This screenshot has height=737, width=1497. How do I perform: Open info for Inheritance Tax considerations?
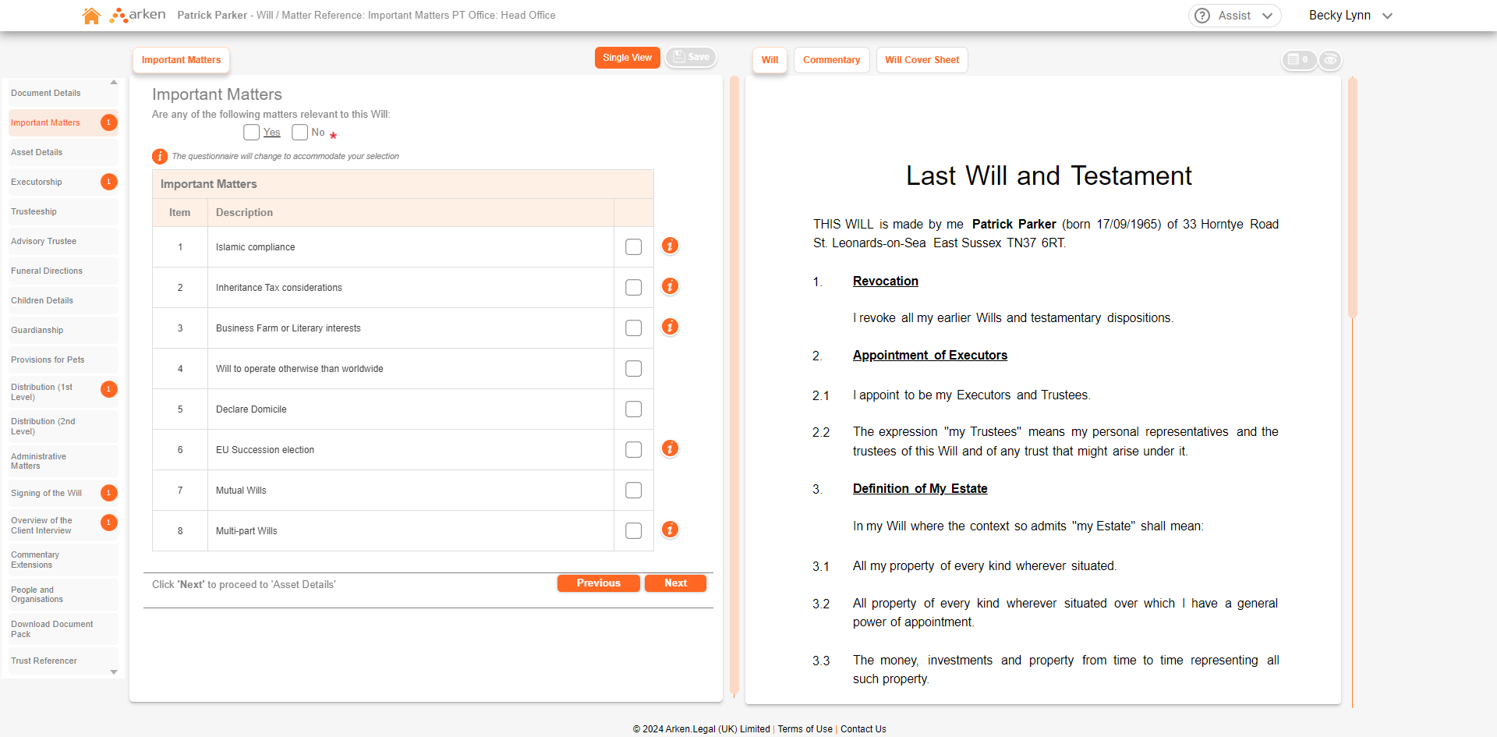click(x=670, y=286)
